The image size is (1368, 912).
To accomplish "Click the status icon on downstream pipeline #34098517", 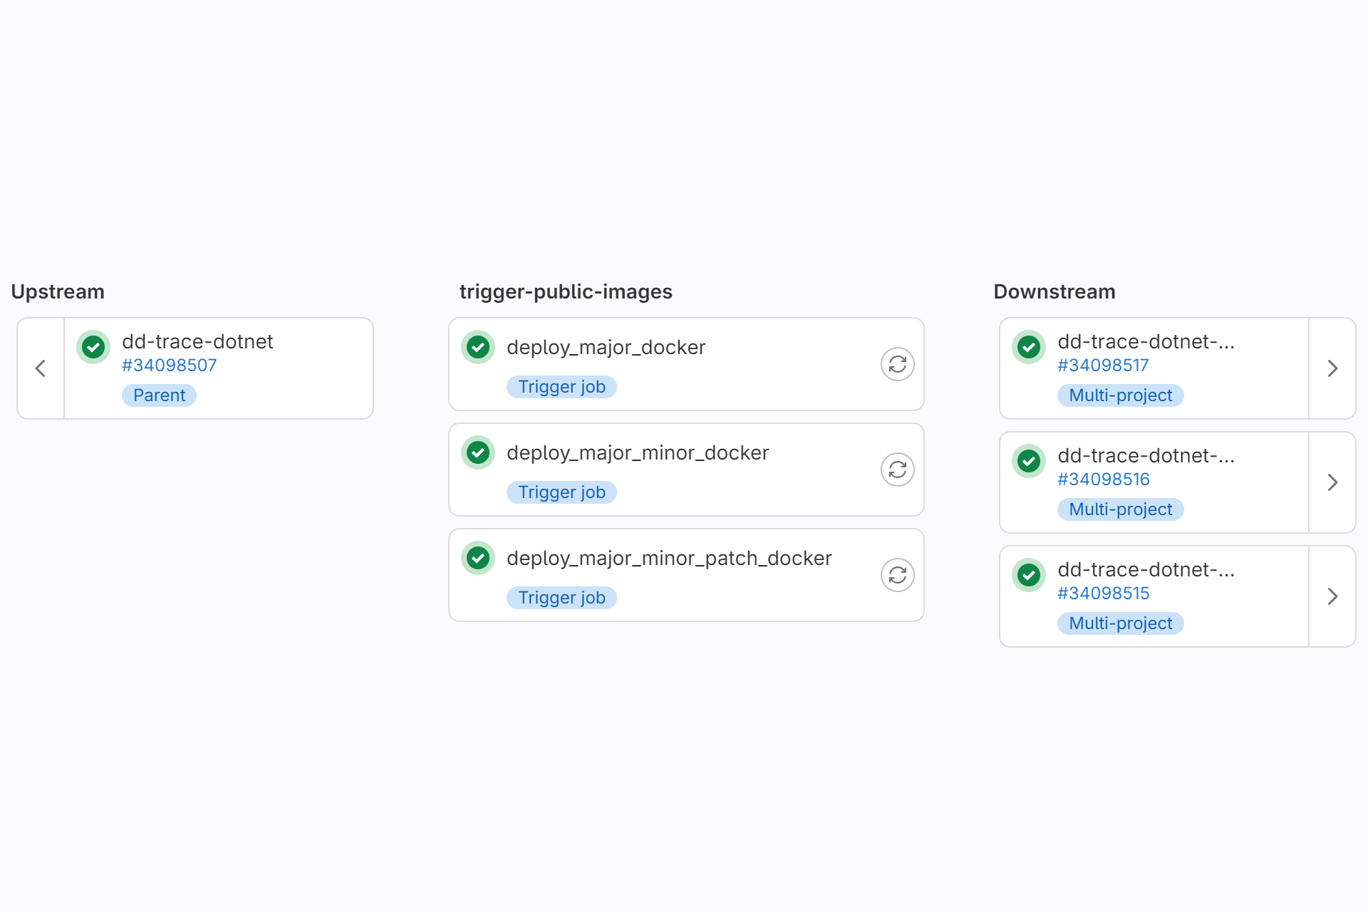I will pos(1028,347).
